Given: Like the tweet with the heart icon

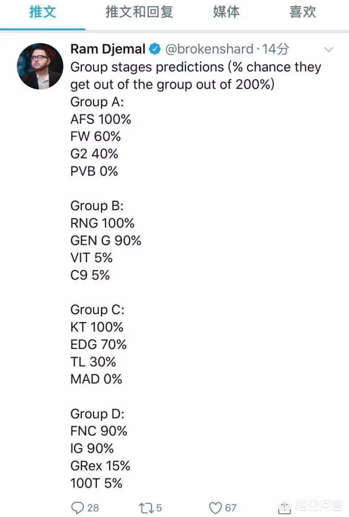Looking at the screenshot, I should 216,508.
